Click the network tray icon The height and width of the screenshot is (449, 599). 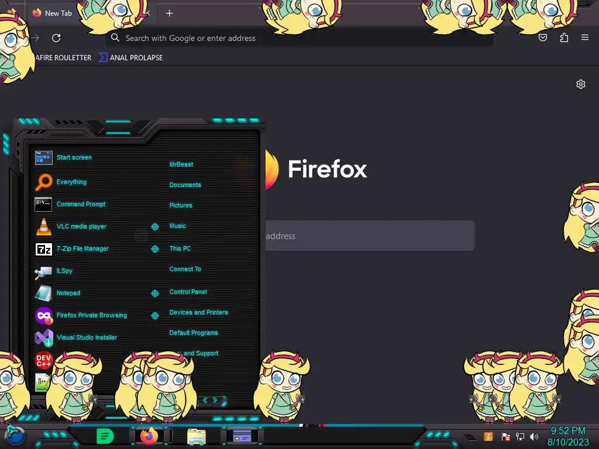click(519, 436)
